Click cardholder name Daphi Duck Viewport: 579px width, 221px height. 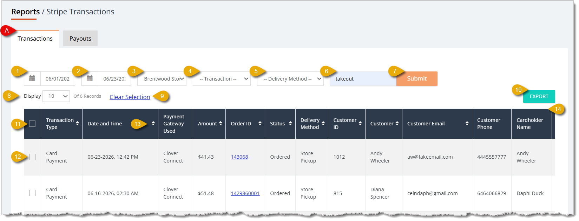tap(530, 193)
